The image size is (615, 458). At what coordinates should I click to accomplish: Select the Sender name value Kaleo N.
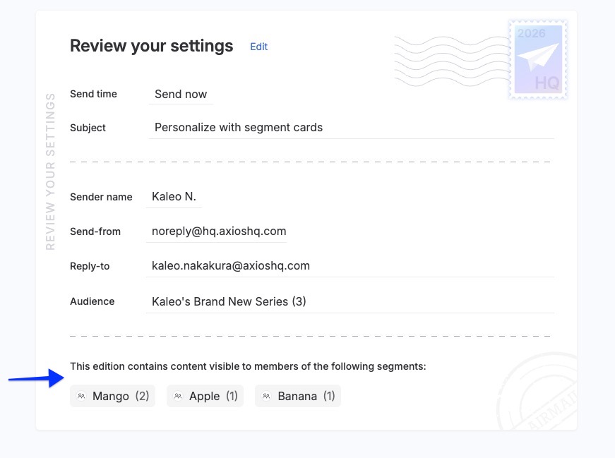tap(174, 197)
